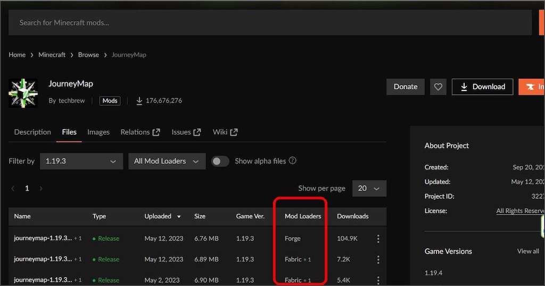Viewport: 545px width, 286px height.
Task: Open the three-dot menu for the 5.4K downloads row
Action: pyautogui.click(x=378, y=280)
